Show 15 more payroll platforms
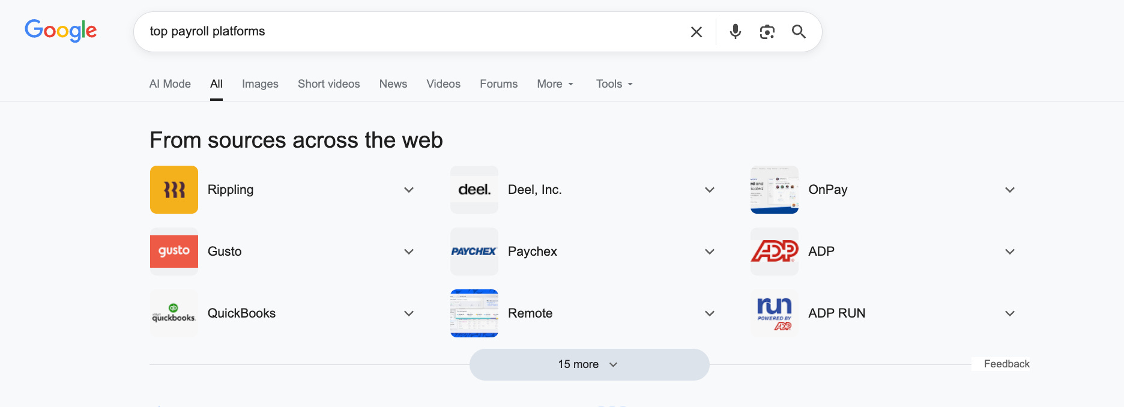The image size is (1124, 407). coord(590,364)
